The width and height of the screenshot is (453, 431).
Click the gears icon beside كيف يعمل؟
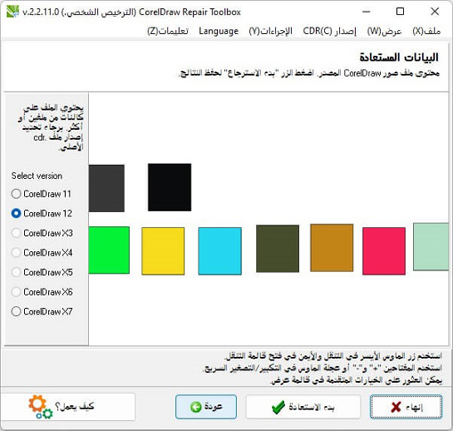click(x=40, y=407)
